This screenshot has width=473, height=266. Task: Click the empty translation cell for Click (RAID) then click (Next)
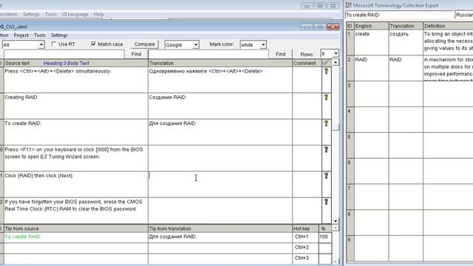coord(220,184)
